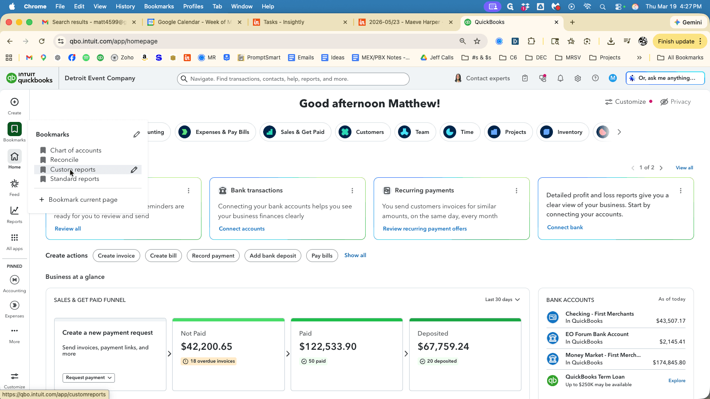
Task: Switch to the Google Calendar tab
Action: (195, 22)
